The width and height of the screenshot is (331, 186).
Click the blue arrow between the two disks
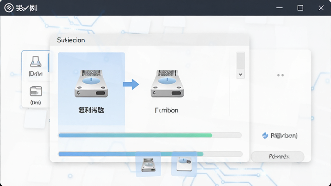[x=131, y=84]
